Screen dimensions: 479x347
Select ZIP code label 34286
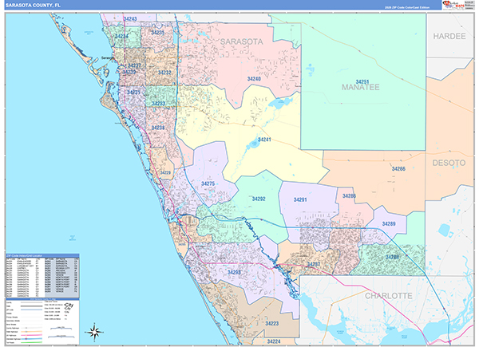pyautogui.click(x=349, y=196)
